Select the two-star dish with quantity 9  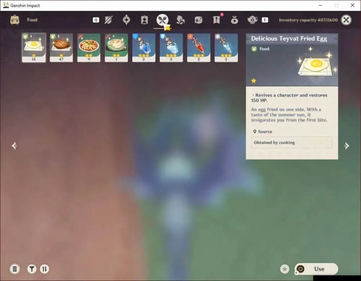tap(89, 48)
